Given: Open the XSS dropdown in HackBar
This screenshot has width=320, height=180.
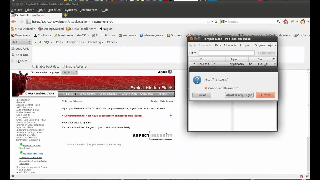Looking at the screenshot, I should coord(60,42).
